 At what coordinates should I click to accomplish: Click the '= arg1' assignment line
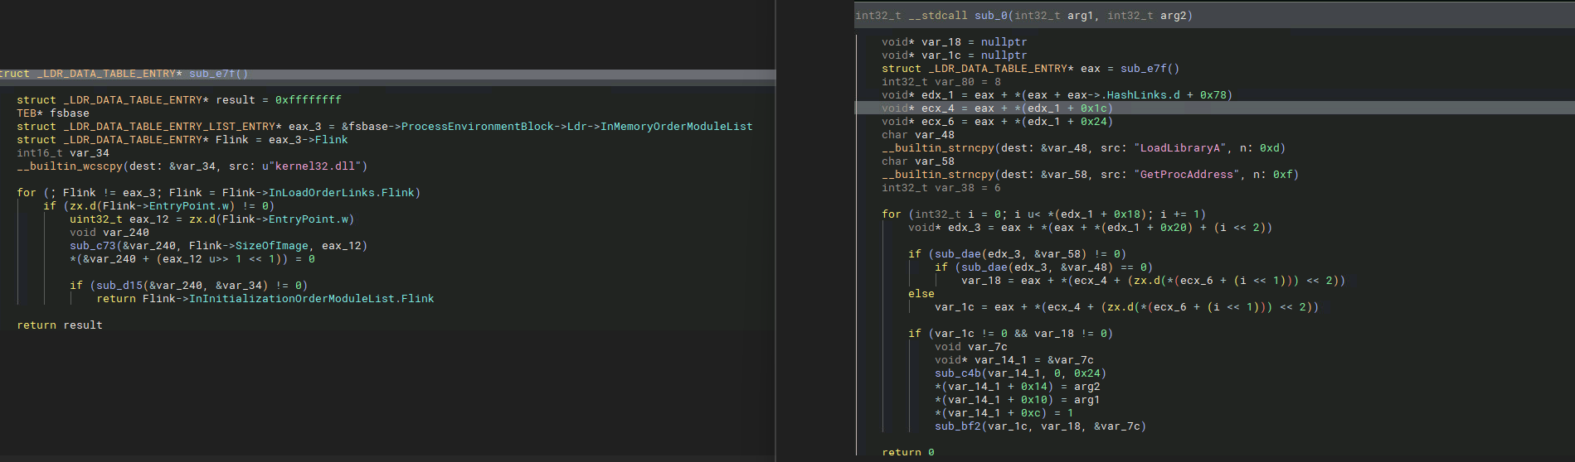click(1018, 400)
